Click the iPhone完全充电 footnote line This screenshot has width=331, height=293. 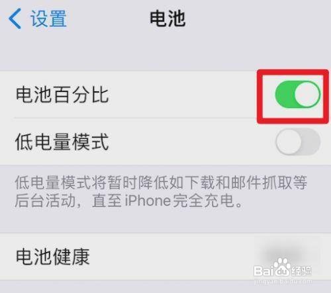128,201
